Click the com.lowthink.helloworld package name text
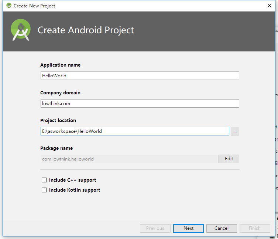 [x=68, y=159]
